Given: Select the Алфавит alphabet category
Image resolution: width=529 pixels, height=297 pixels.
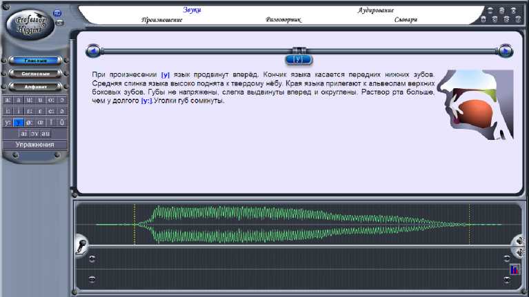Looking at the screenshot, I should click(34, 87).
